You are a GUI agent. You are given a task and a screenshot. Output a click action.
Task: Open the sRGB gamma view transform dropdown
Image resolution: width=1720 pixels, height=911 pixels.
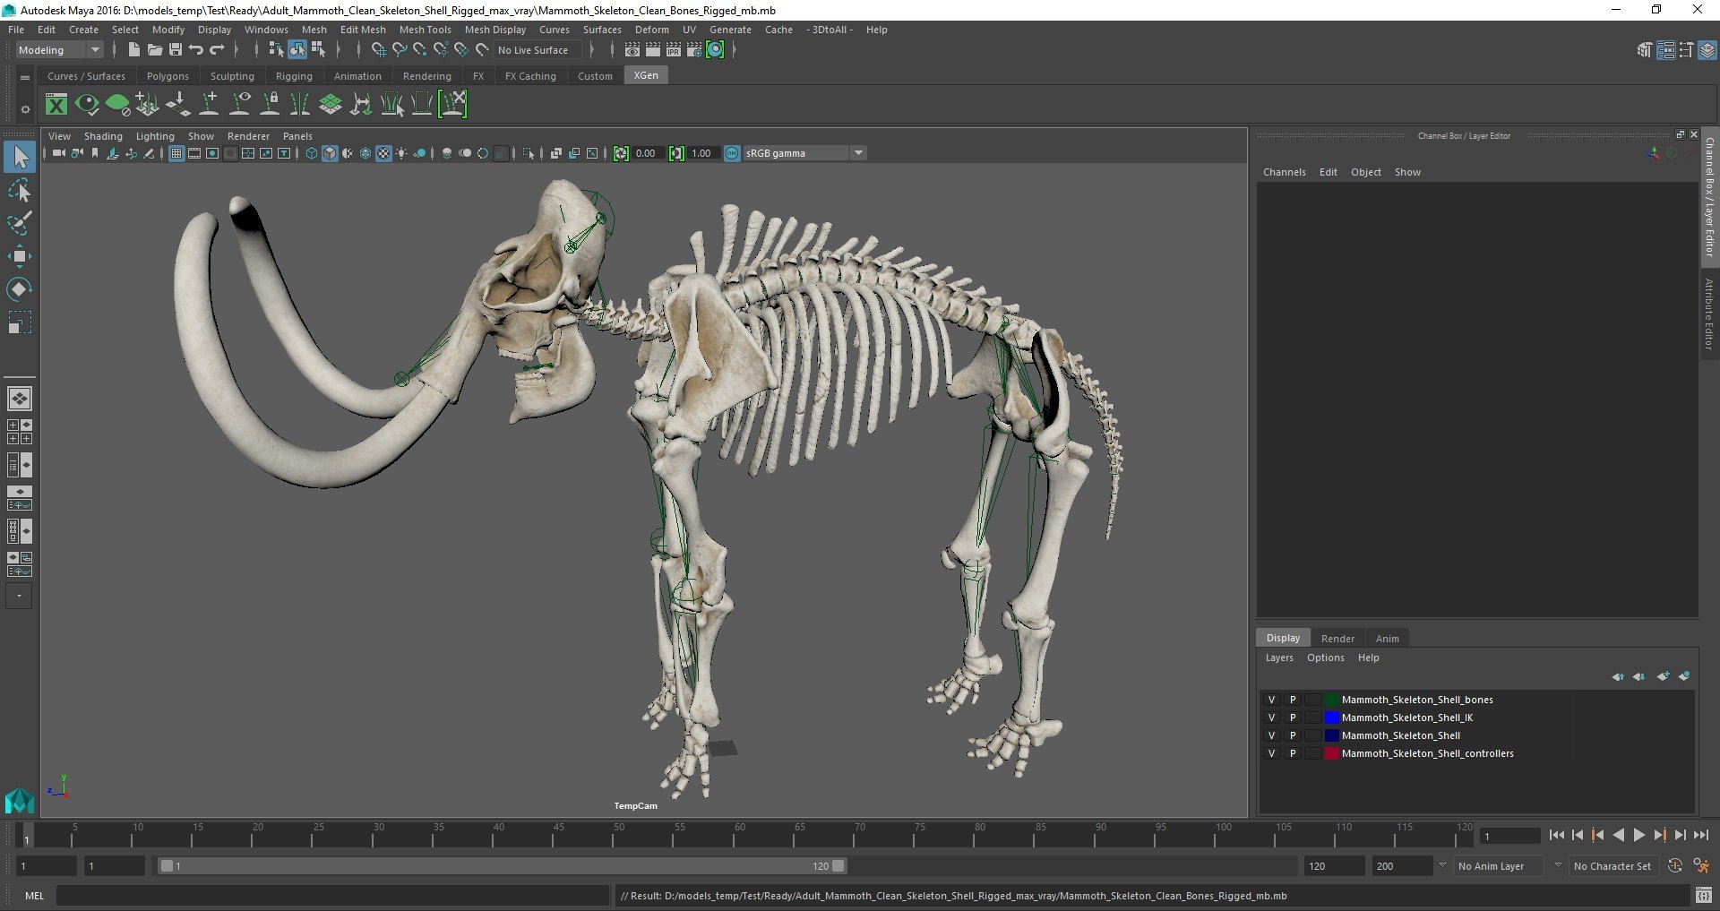point(804,153)
